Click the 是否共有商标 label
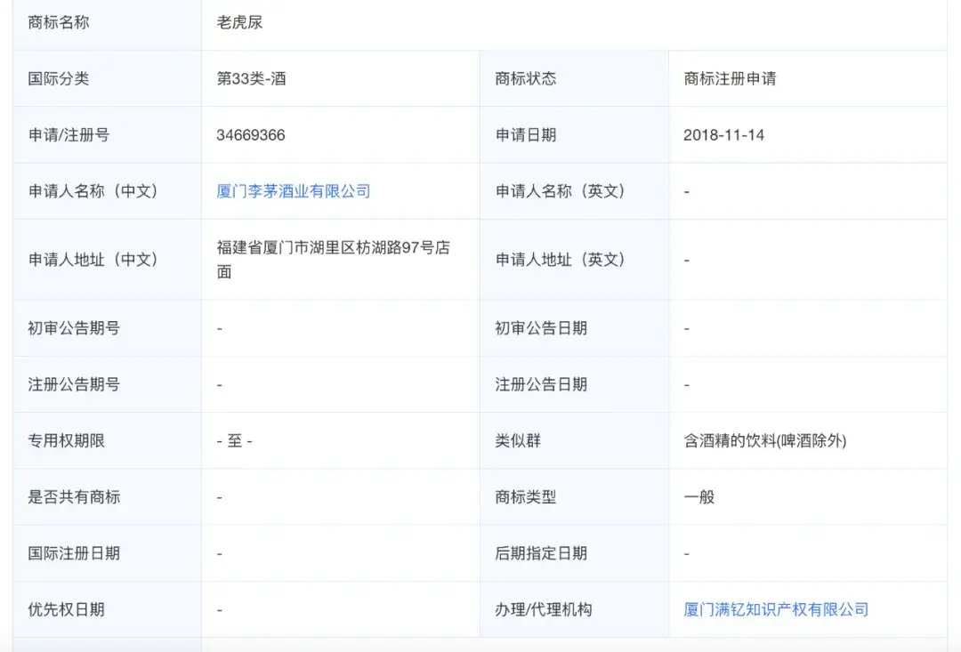 tap(74, 497)
